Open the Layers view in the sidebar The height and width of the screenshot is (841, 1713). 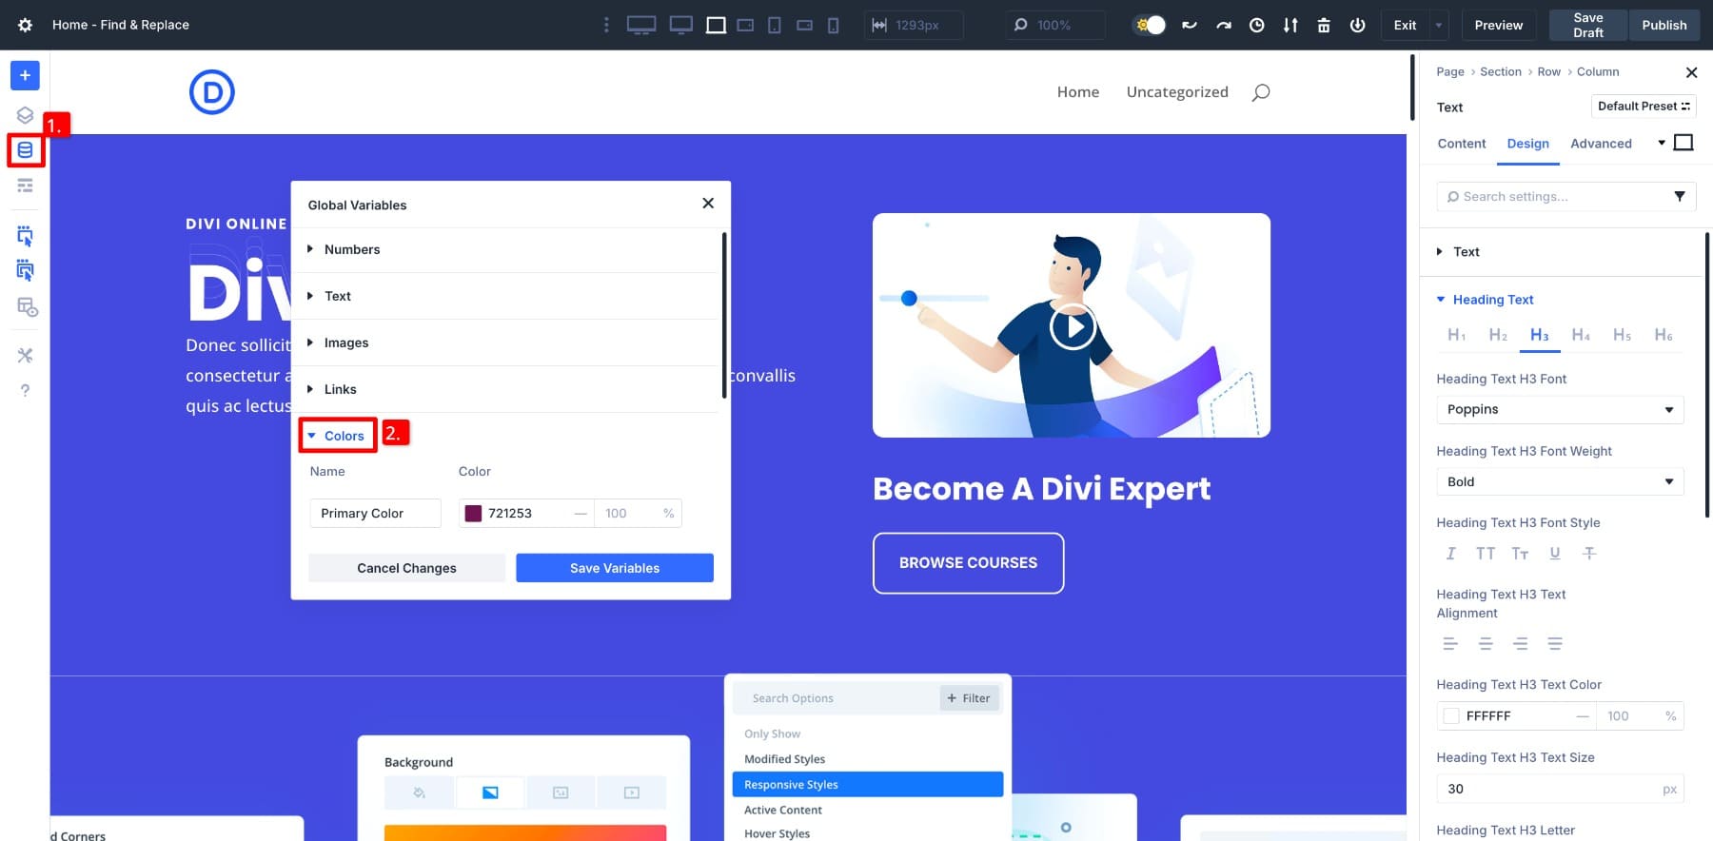(25, 115)
